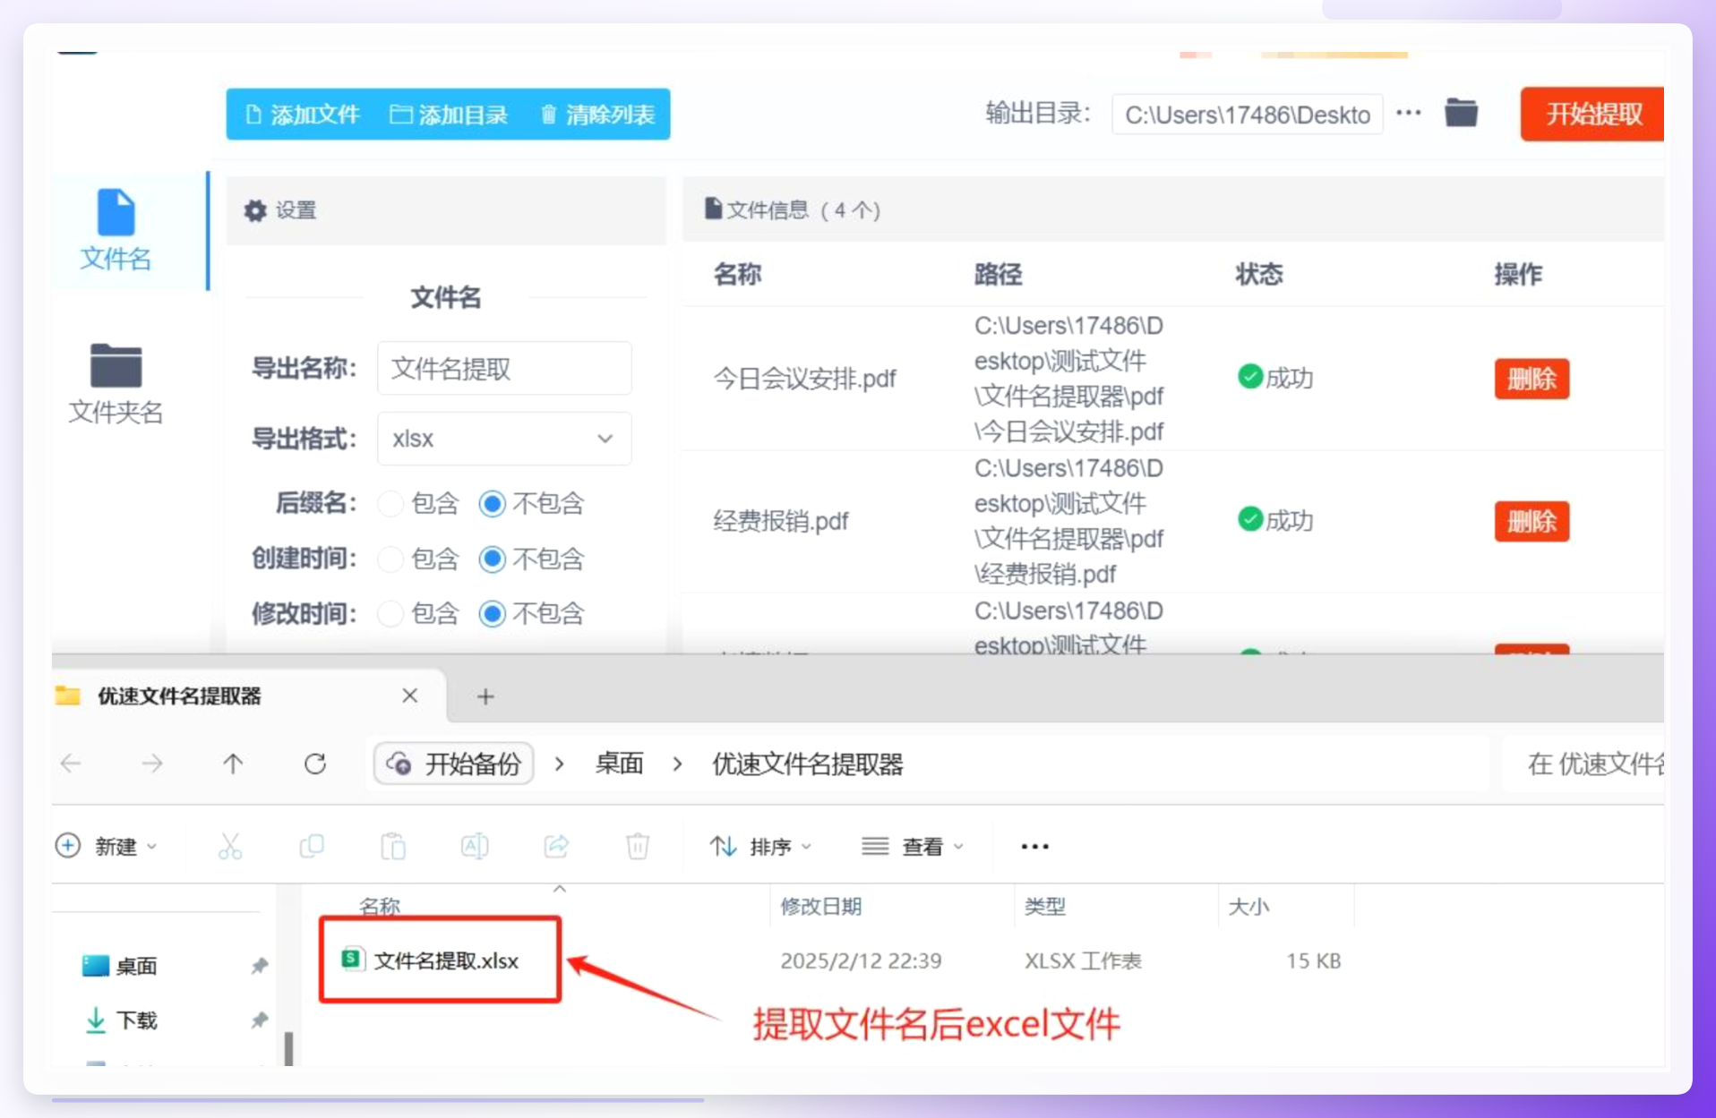Click the Explorer search box
The width and height of the screenshot is (1716, 1118).
(1583, 764)
